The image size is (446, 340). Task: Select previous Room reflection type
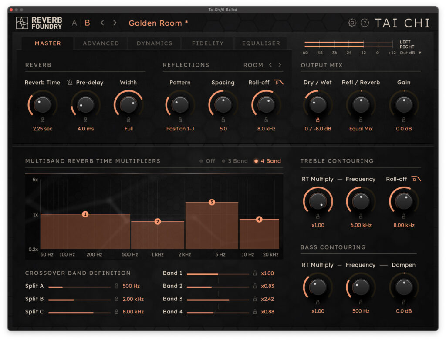(270, 65)
